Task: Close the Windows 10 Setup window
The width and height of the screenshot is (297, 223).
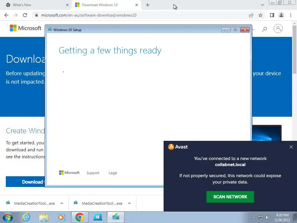Action: (245, 30)
